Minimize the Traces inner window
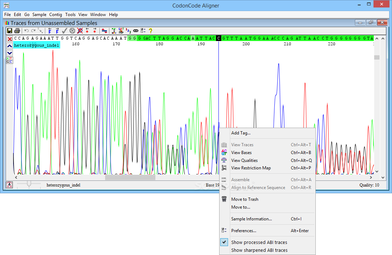 tap(360, 22)
